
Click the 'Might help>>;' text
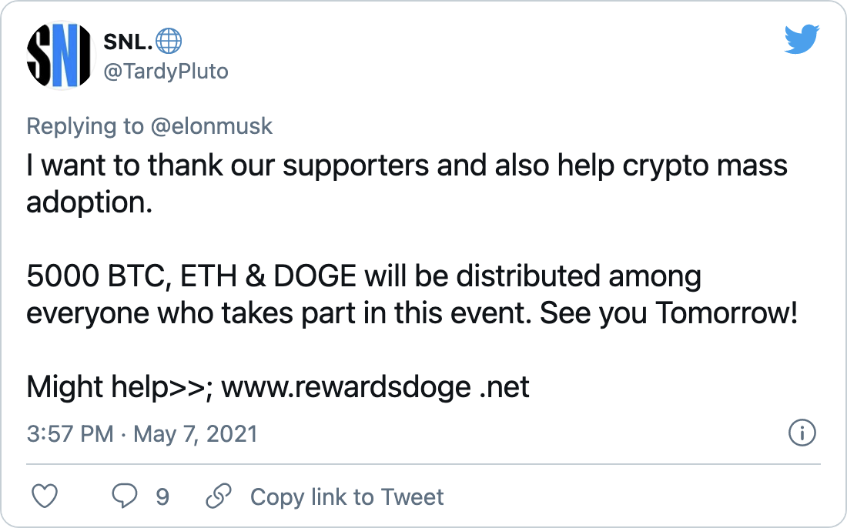[x=119, y=387]
